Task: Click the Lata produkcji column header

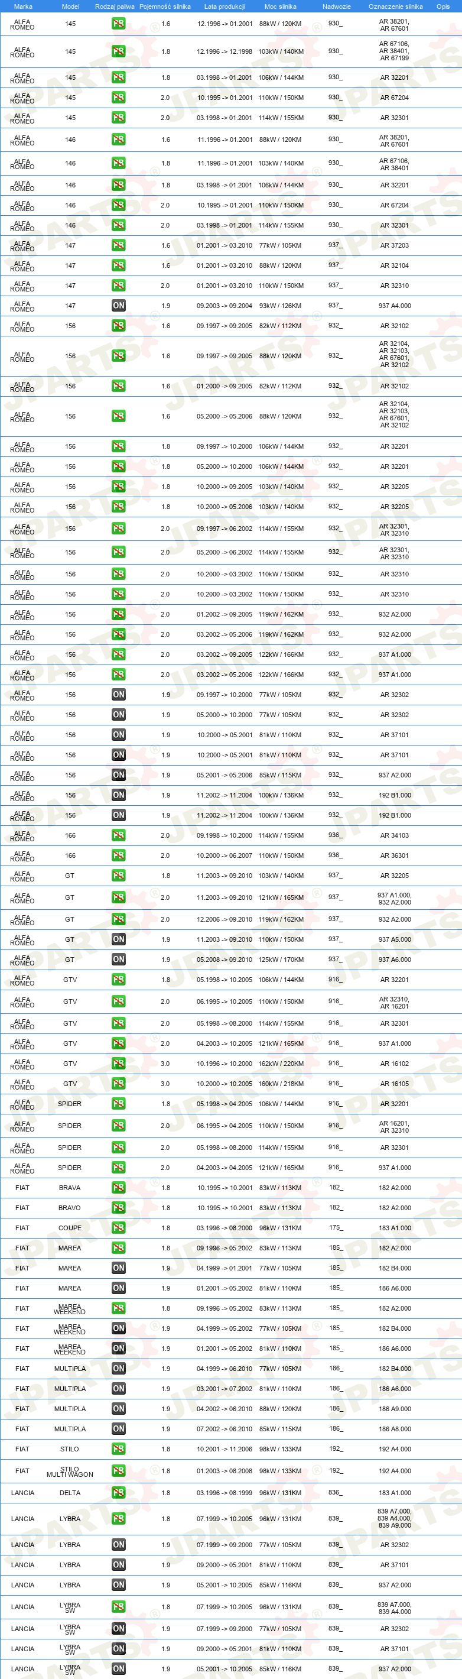Action: click(224, 7)
